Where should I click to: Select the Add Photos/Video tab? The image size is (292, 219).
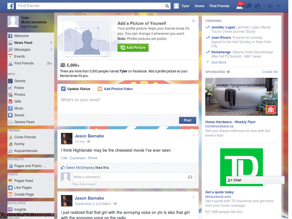115,89
